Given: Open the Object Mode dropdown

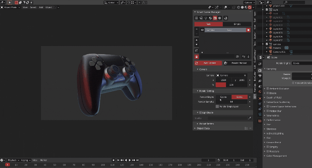Looking at the screenshot, I should click(10, 7).
